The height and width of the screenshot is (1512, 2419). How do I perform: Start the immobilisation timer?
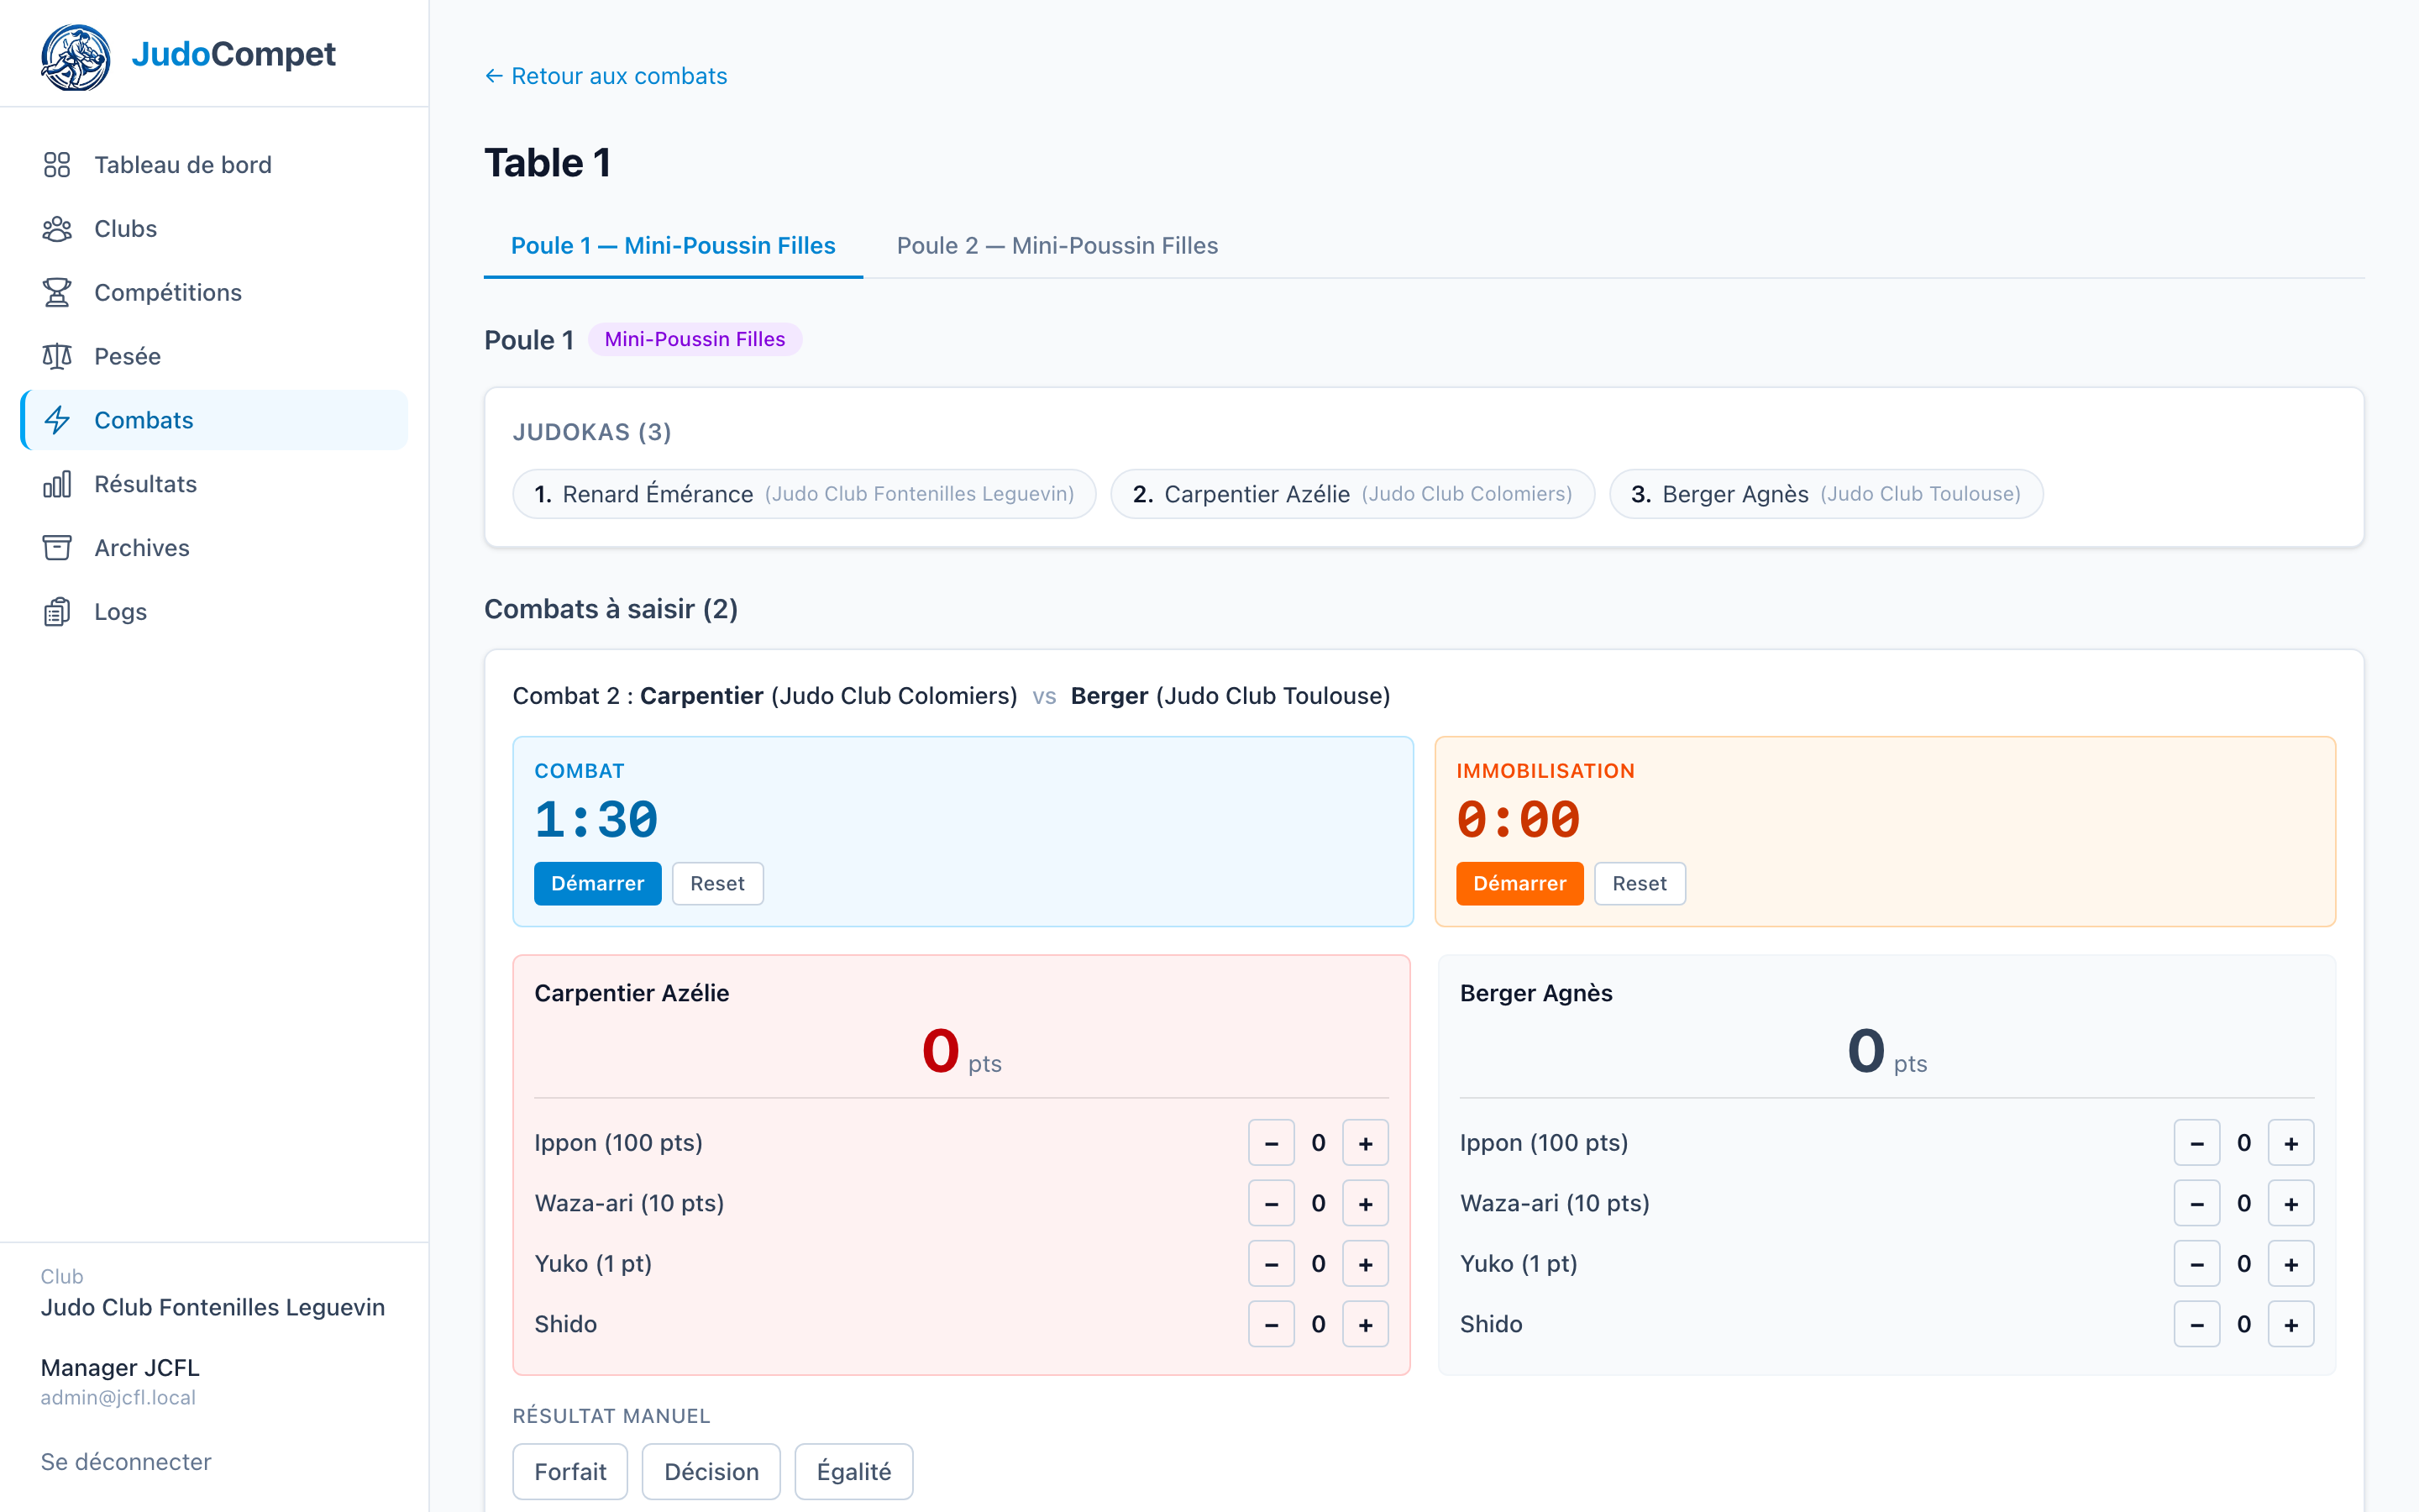pyautogui.click(x=1519, y=884)
